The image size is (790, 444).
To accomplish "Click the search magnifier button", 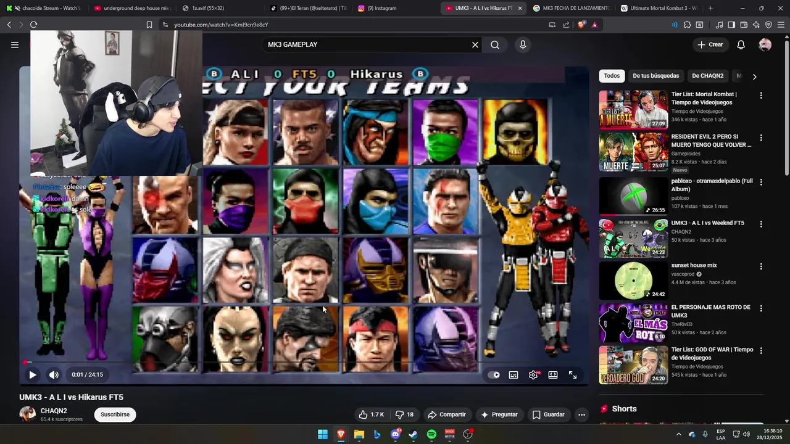I will [495, 45].
